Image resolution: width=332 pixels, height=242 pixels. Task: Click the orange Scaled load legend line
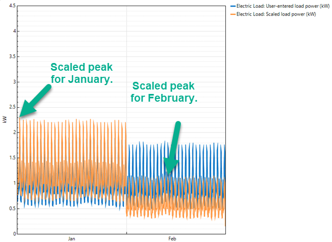coord(231,14)
